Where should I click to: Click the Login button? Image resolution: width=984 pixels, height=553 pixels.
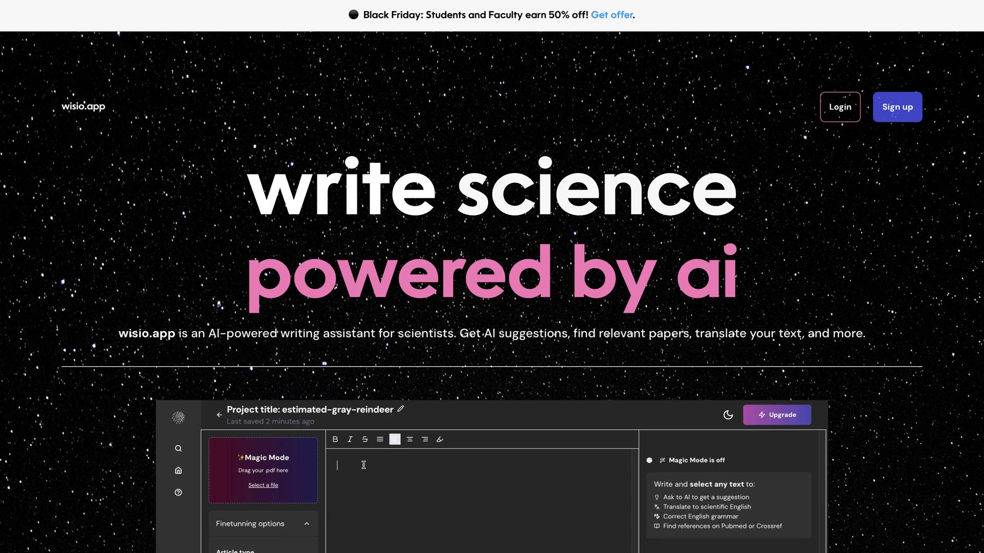(840, 107)
